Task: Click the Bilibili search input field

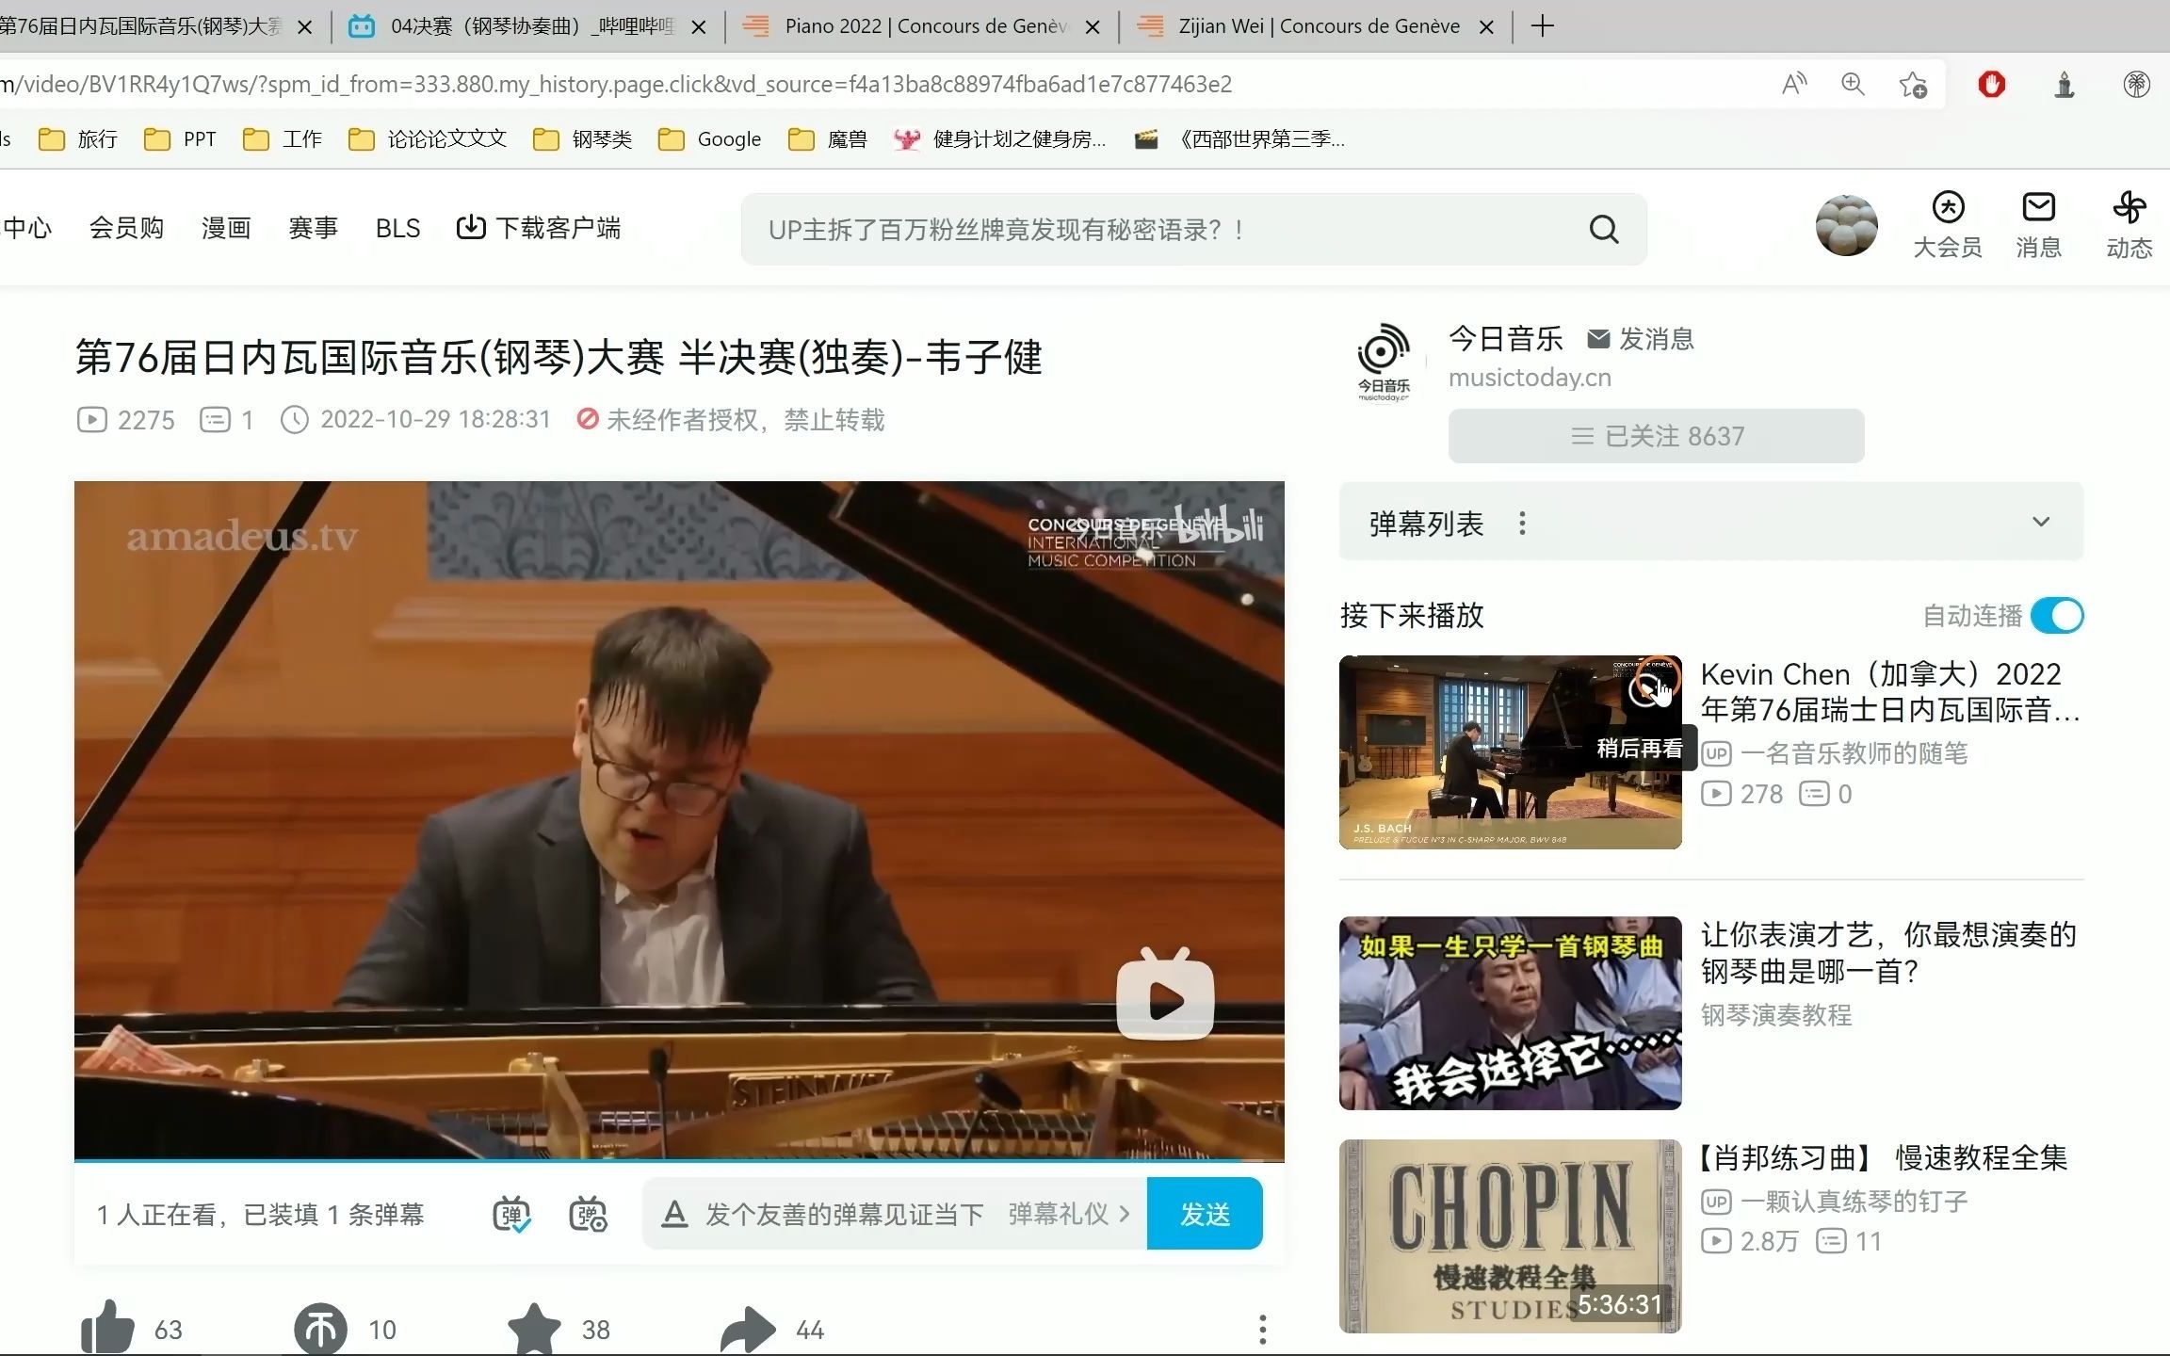Action: 1168,229
